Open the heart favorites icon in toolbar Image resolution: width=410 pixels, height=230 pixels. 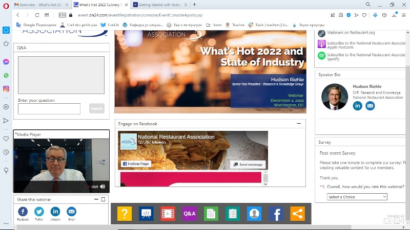[x=364, y=15]
